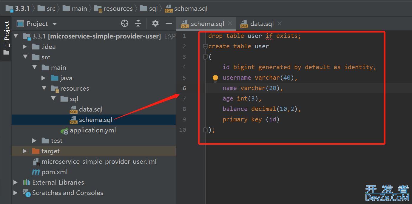Expand the .idea folder arrow
Viewport: 412px width, 204px height.
coord(25,47)
